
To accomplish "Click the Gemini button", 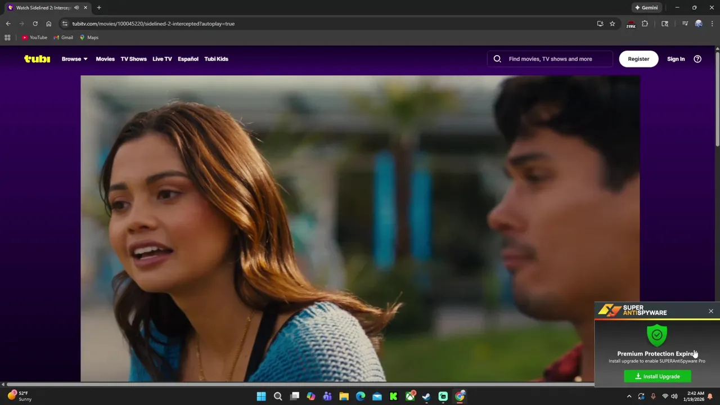I will point(646,8).
